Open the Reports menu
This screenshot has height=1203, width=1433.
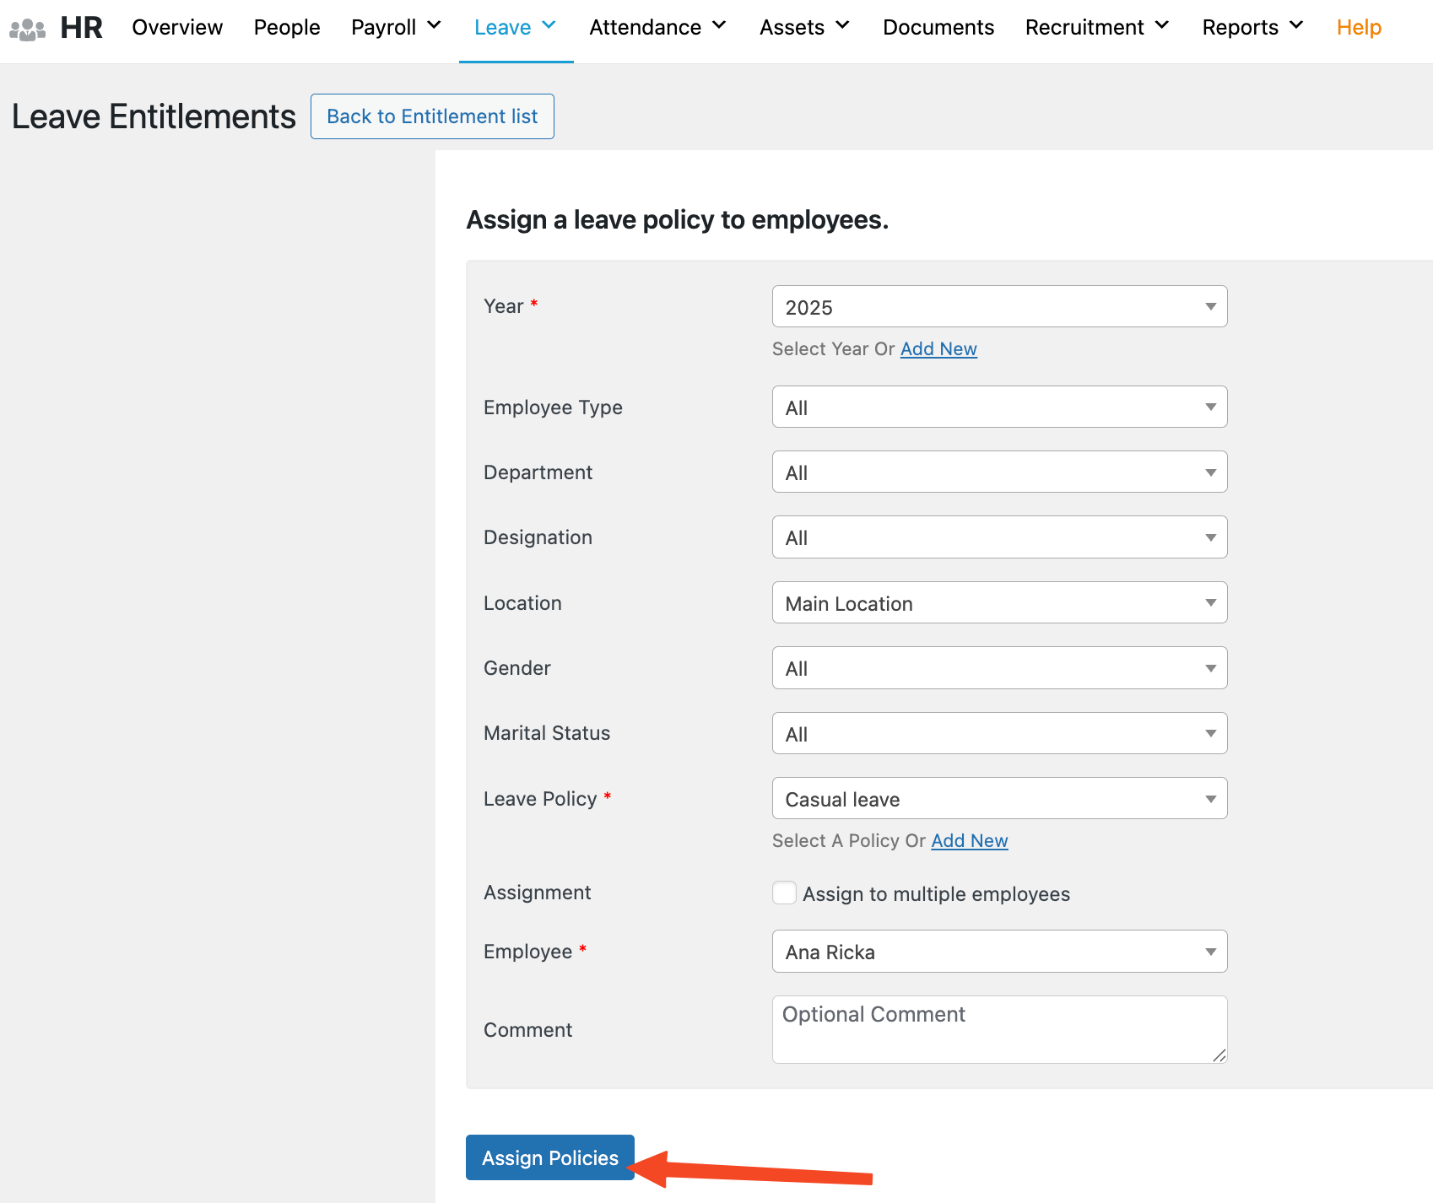coord(1252,28)
